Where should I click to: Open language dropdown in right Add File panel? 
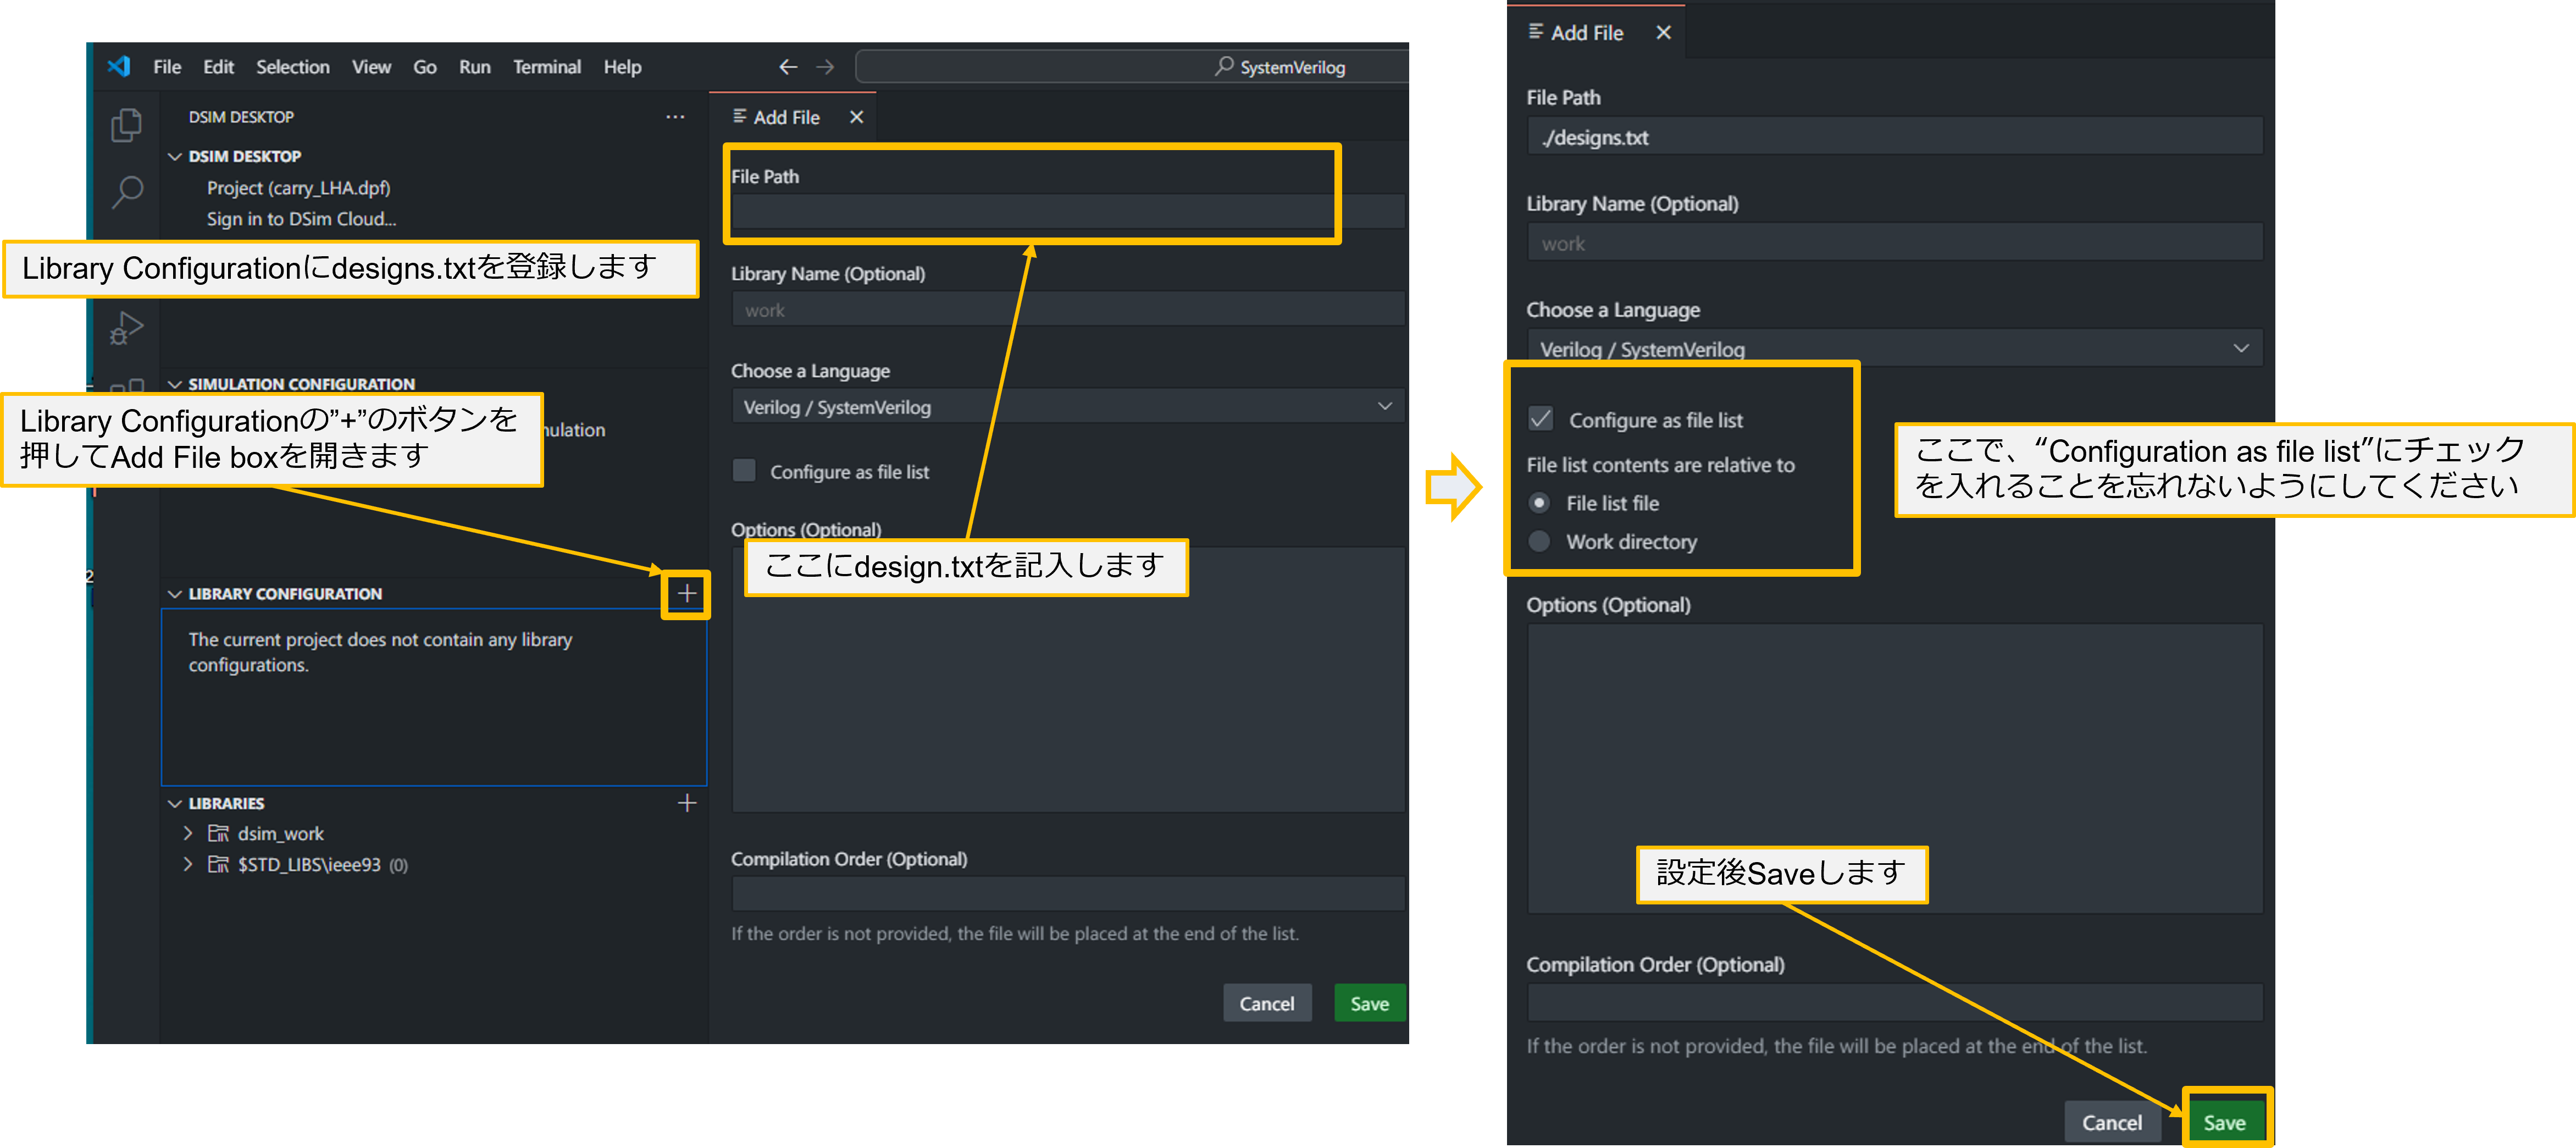(x=1894, y=348)
